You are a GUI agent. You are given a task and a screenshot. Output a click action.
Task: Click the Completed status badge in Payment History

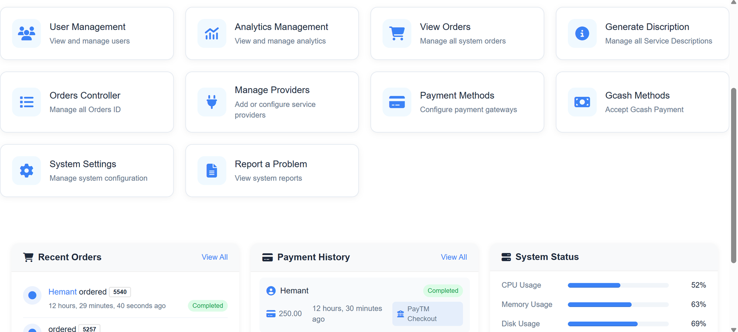443,290
